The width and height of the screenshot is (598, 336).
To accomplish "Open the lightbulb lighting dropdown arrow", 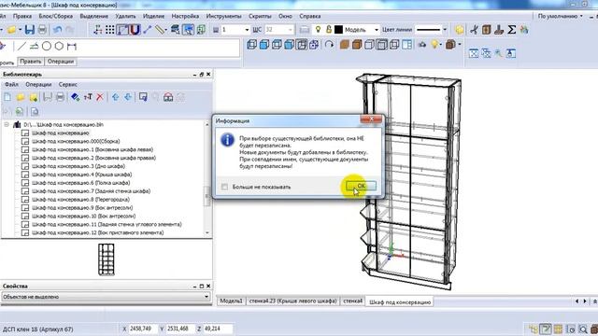I will [441, 45].
